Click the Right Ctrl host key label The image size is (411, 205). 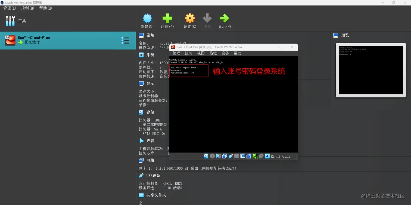[280, 156]
